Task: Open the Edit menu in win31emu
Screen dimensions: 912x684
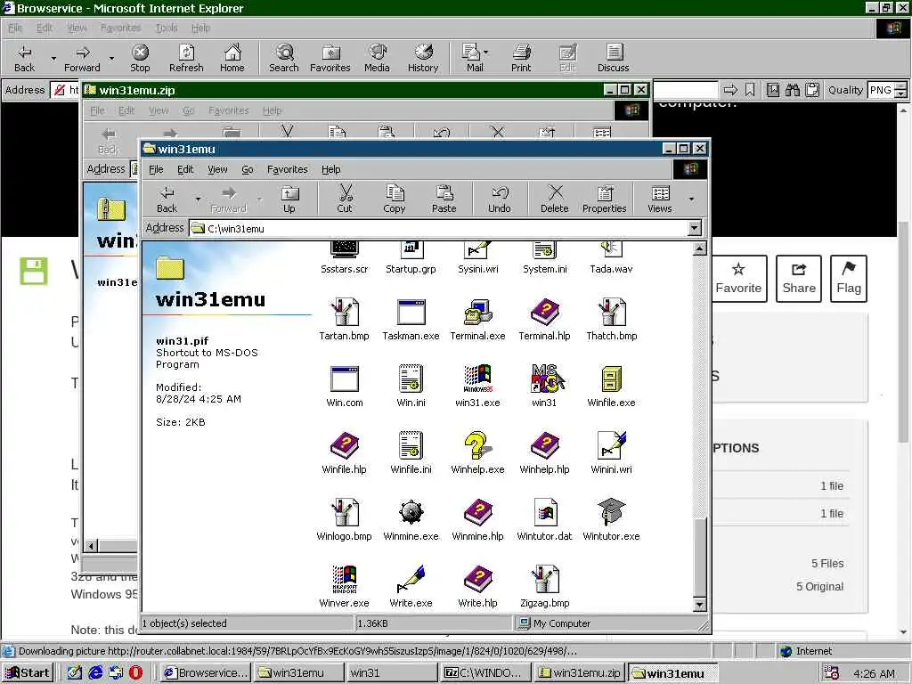Action: pos(185,169)
